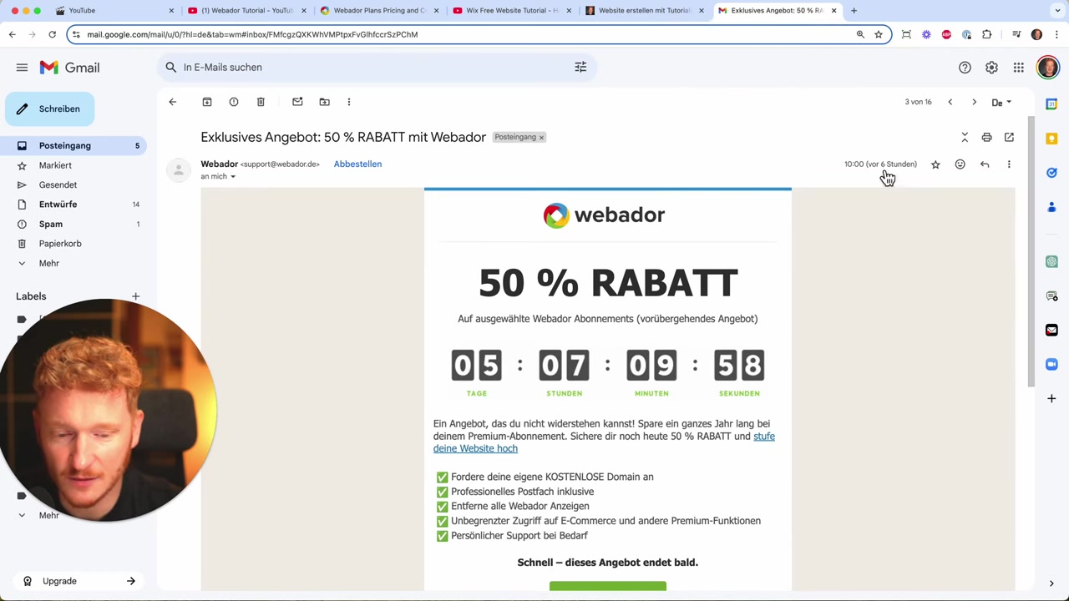Go back to inbox arrow
This screenshot has width=1069, height=601.
[x=172, y=102]
